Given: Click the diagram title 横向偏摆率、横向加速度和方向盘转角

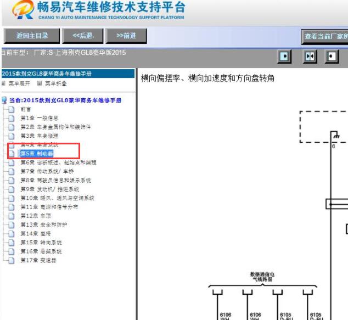Looking at the screenshot, I should point(207,78).
